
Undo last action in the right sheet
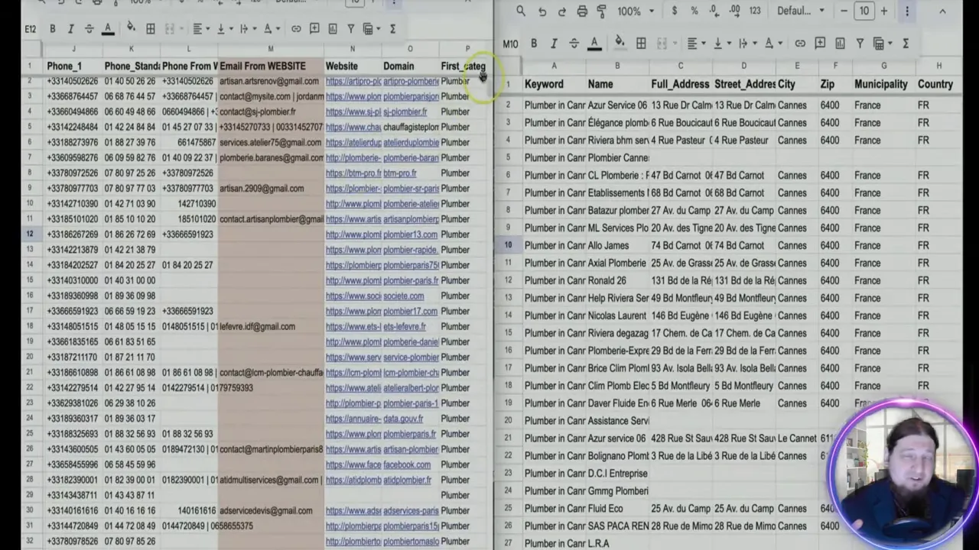(542, 11)
